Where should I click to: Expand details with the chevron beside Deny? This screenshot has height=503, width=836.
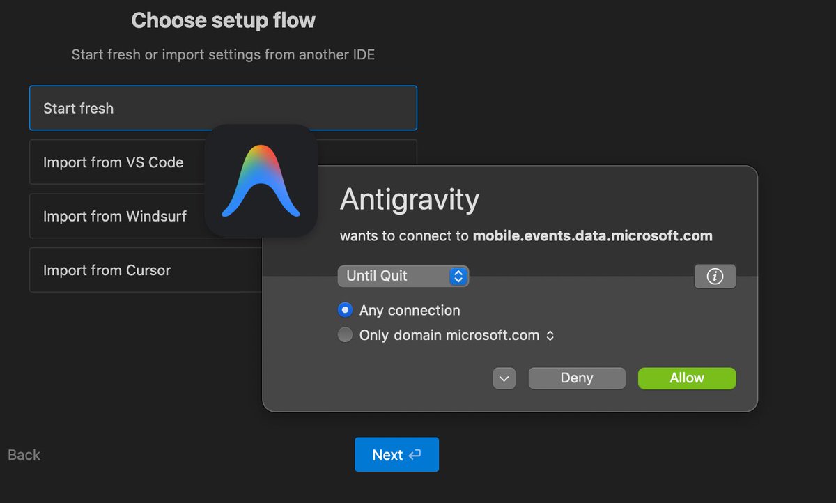(x=504, y=378)
